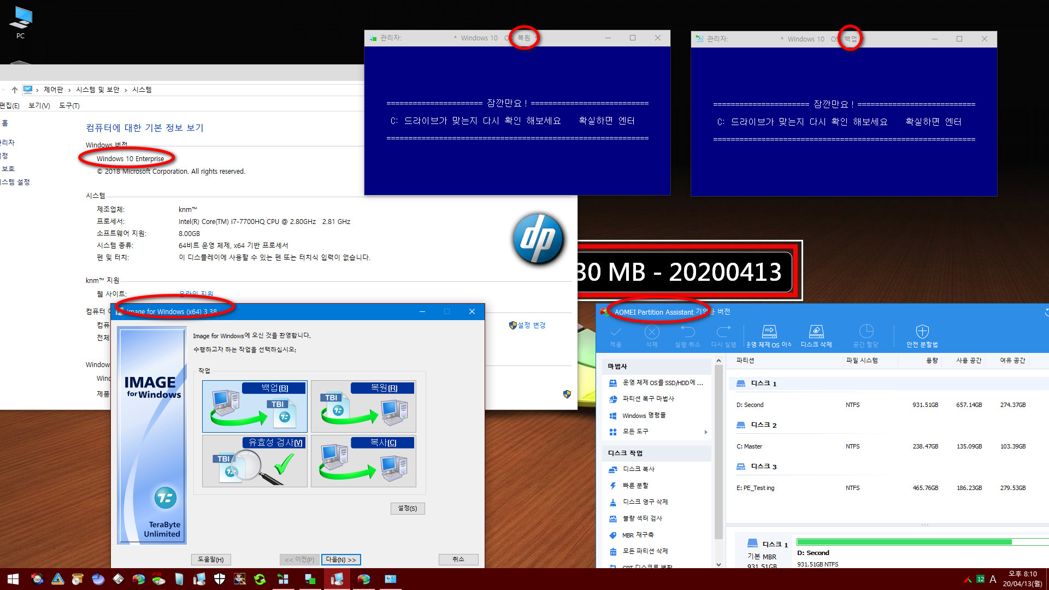Click the scroll-down arrow of AOMEI sidebar
This screenshot has height=590, width=1049.
pos(718,564)
